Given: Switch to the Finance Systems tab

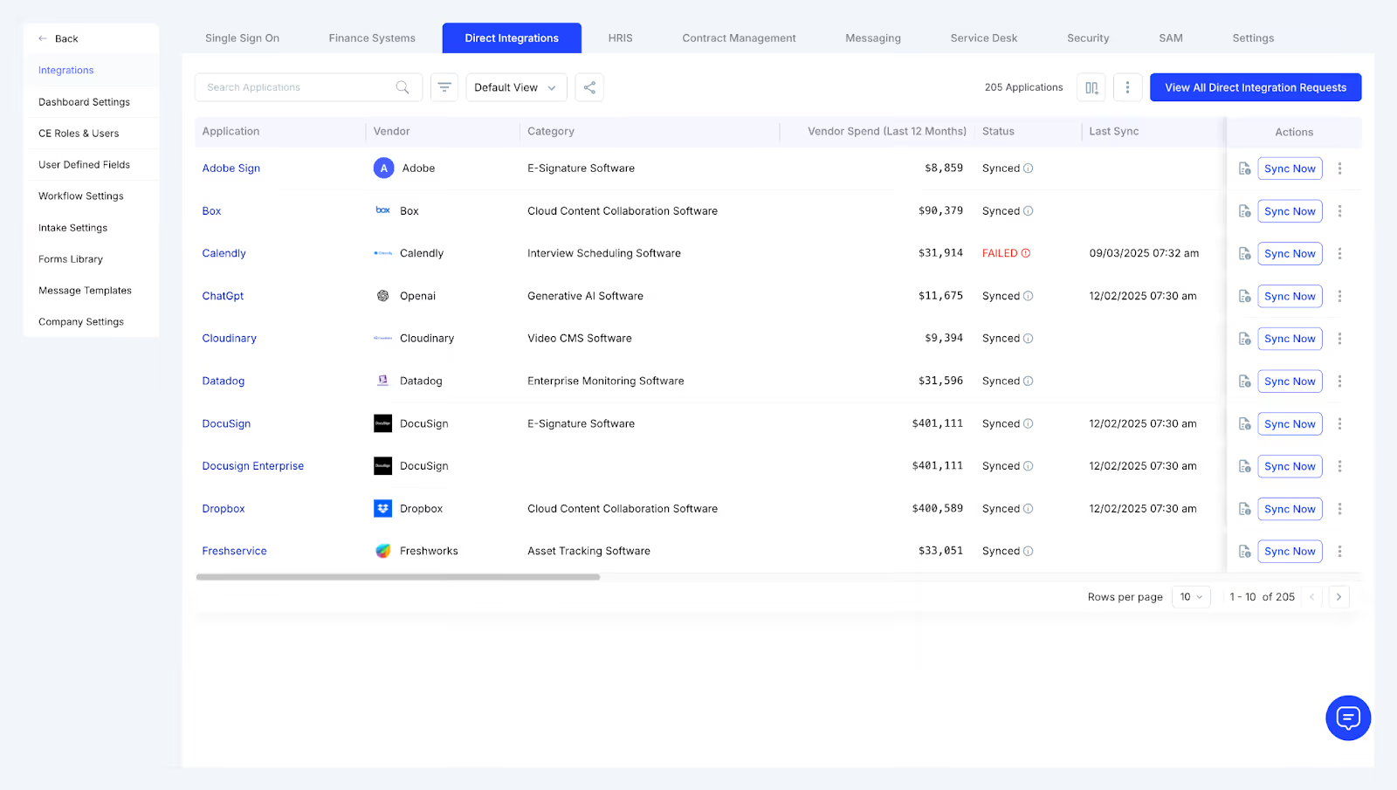Looking at the screenshot, I should coord(372,38).
